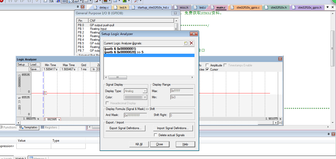Delete the selected logic analyzer signal
Image resolution: width=336 pixels, height=159 pixels.
click(192, 43)
